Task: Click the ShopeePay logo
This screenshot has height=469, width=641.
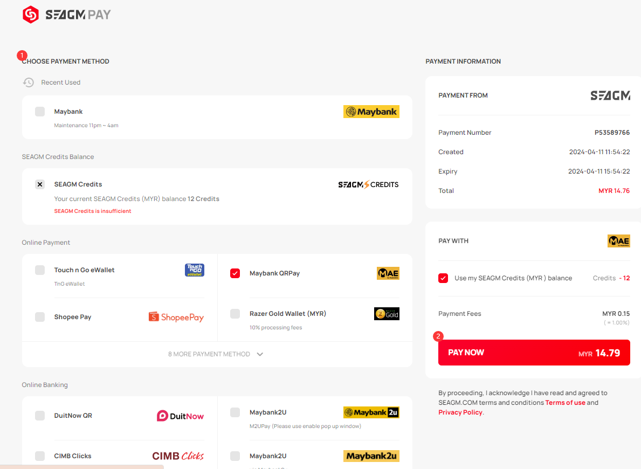Action: (x=176, y=317)
